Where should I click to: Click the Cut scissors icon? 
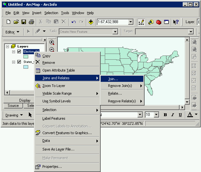point(41,22)
